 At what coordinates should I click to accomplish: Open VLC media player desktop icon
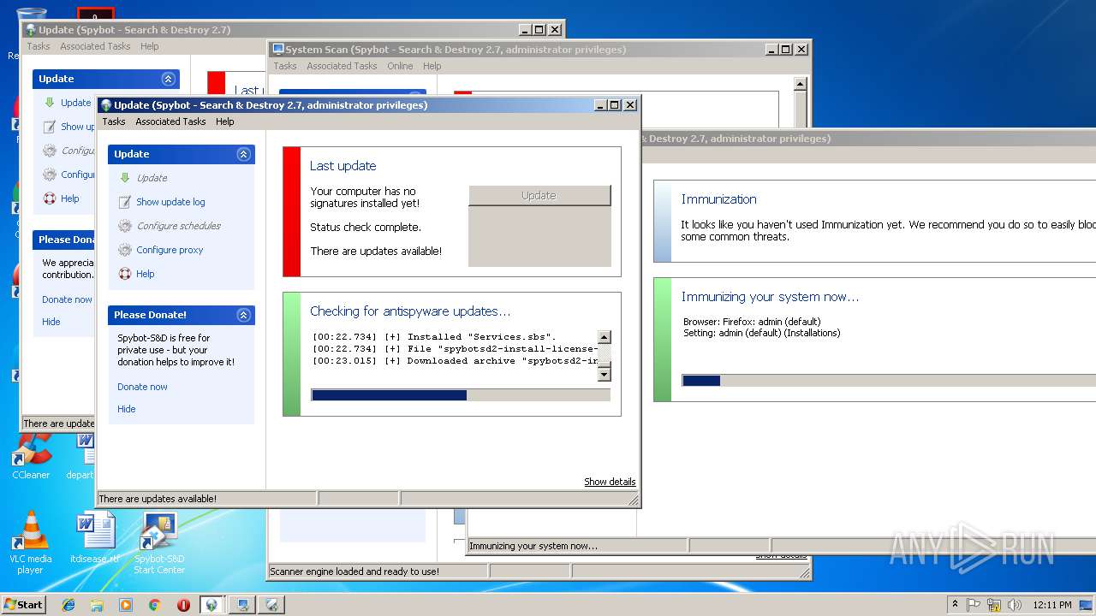[30, 542]
